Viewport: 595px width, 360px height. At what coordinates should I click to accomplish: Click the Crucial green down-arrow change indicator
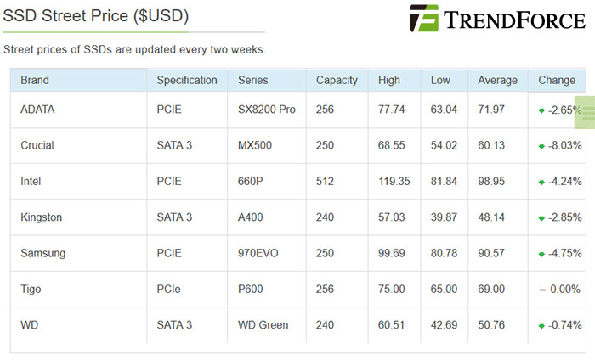pyautogui.click(x=541, y=146)
